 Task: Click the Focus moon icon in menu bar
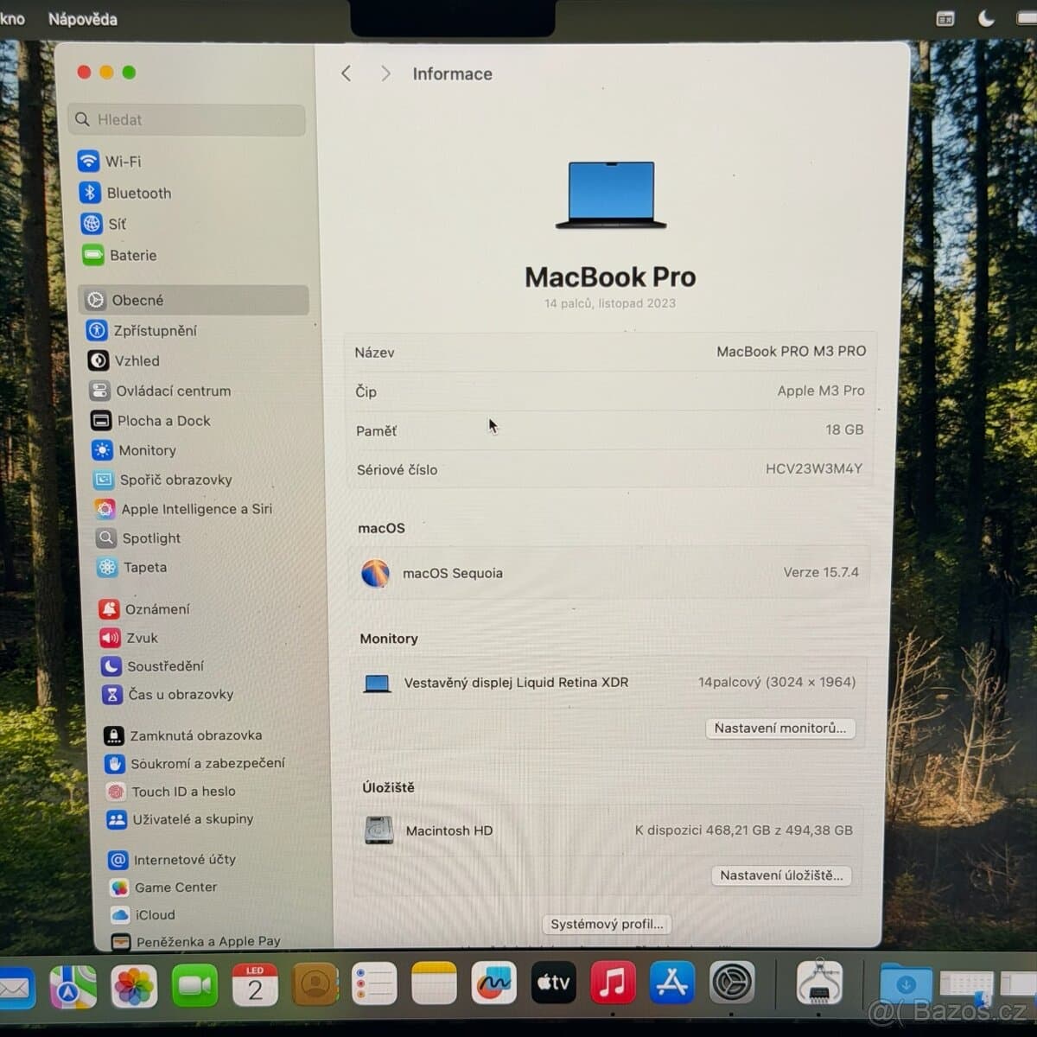(x=986, y=19)
